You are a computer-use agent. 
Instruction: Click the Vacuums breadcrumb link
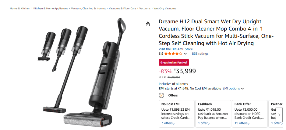click(x=145, y=8)
